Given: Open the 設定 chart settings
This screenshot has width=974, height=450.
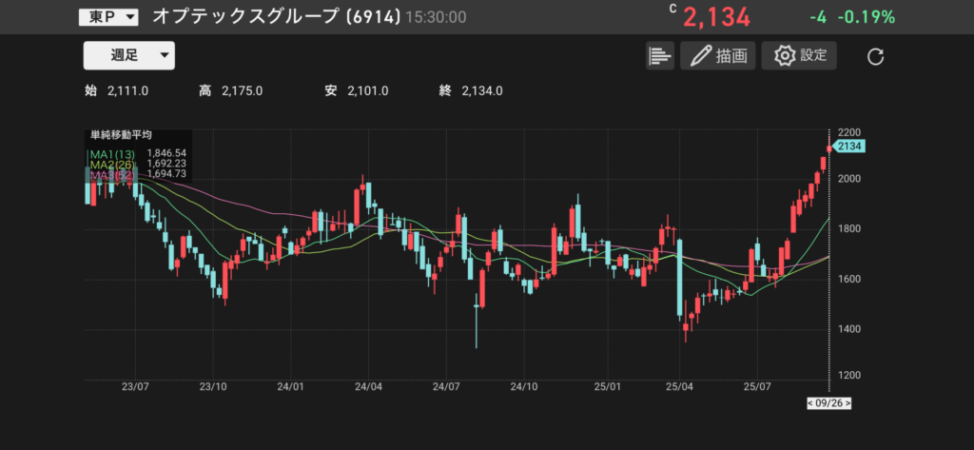Looking at the screenshot, I should pos(800,56).
